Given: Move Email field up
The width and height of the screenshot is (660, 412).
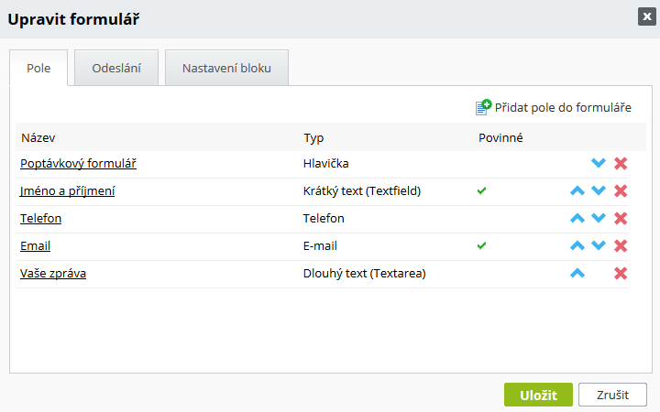Looking at the screenshot, I should point(577,245).
